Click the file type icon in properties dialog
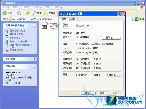 click(66, 26)
